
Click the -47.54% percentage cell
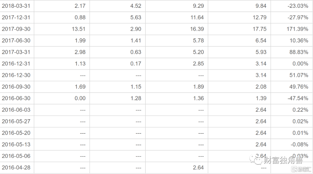[298, 98]
